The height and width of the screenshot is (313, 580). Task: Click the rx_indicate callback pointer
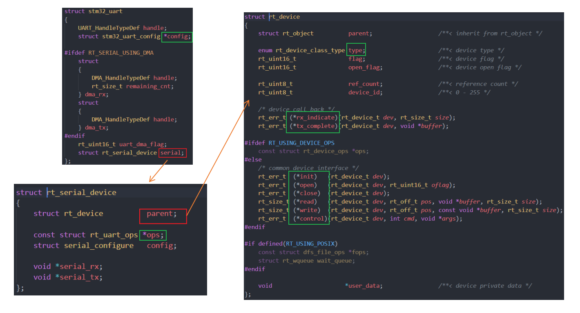pos(312,117)
